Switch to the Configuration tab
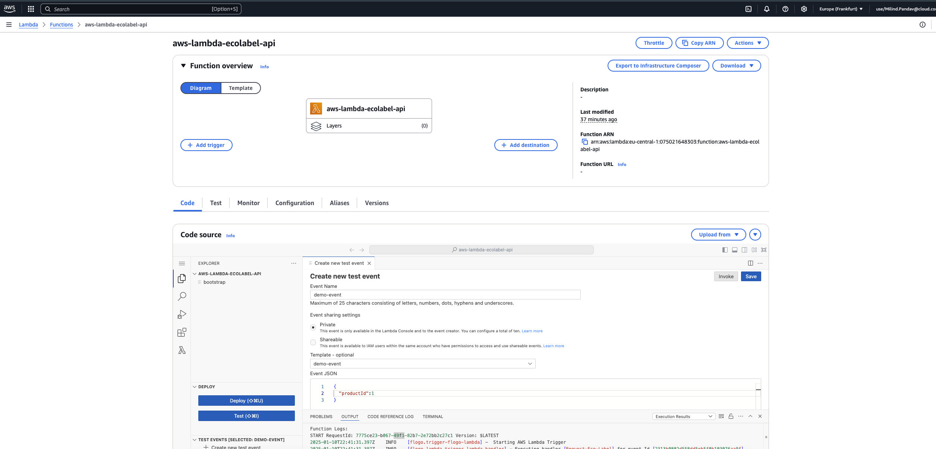The height and width of the screenshot is (449, 936). click(295, 203)
